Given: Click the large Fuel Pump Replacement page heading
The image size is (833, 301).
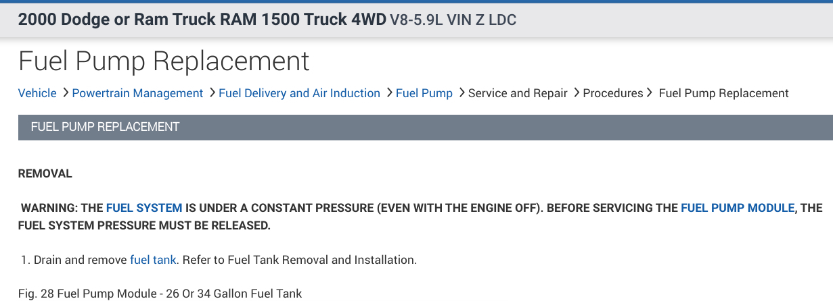Looking at the screenshot, I should point(164,61).
